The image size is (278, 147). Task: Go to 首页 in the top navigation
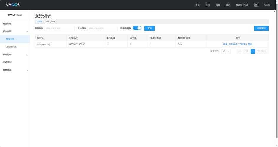coord(197,5)
